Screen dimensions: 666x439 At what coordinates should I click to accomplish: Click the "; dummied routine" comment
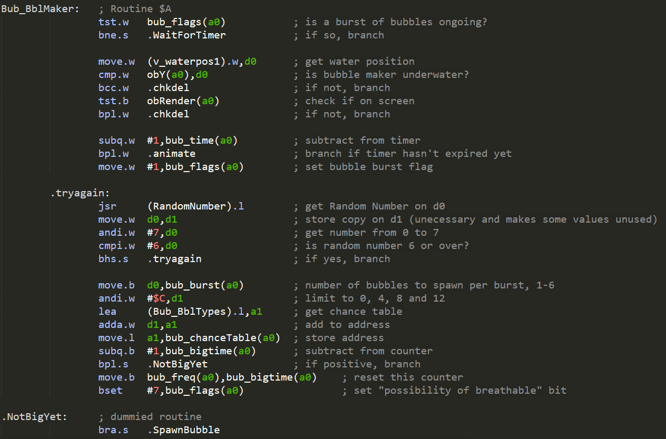pos(150,417)
